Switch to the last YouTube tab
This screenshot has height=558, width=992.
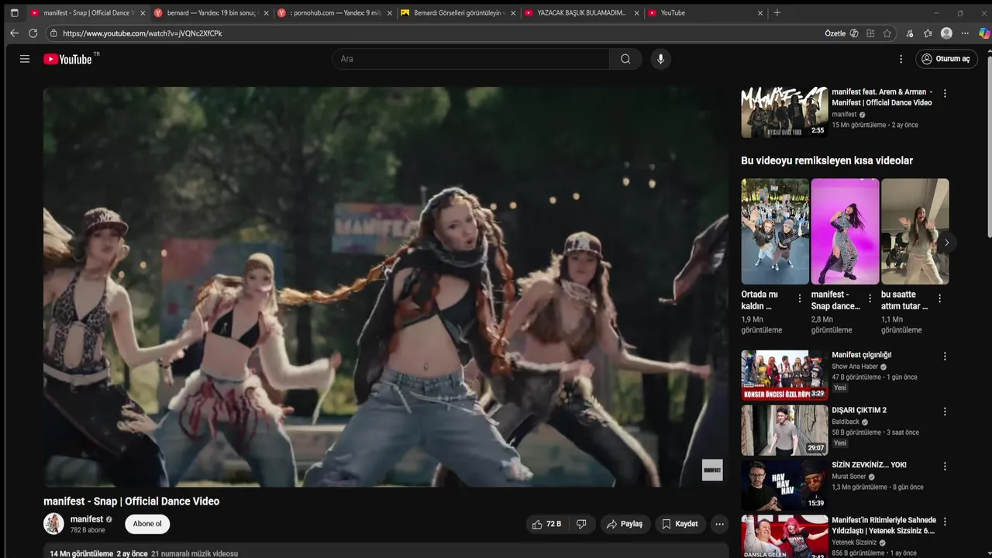click(704, 12)
